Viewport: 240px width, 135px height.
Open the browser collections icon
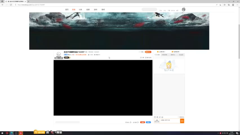229,5
